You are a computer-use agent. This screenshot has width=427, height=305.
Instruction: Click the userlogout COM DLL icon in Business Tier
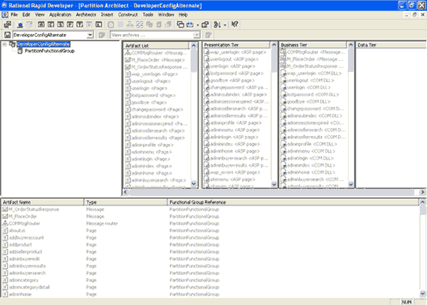tap(284, 81)
